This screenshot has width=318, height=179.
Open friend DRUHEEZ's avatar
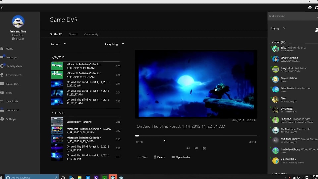click(275, 110)
